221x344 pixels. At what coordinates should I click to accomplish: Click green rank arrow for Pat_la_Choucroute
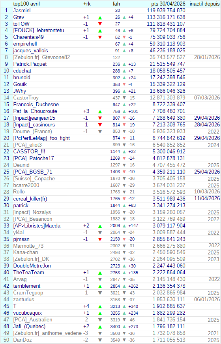100,111
